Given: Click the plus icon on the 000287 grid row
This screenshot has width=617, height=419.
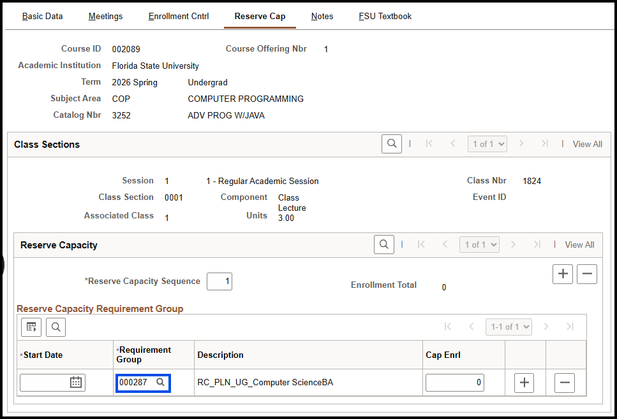Looking at the screenshot, I should (524, 382).
